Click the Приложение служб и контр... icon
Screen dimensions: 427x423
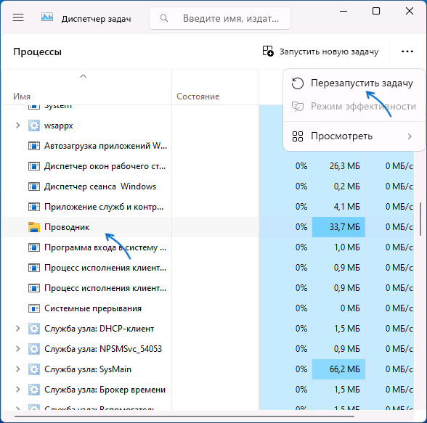(34, 207)
